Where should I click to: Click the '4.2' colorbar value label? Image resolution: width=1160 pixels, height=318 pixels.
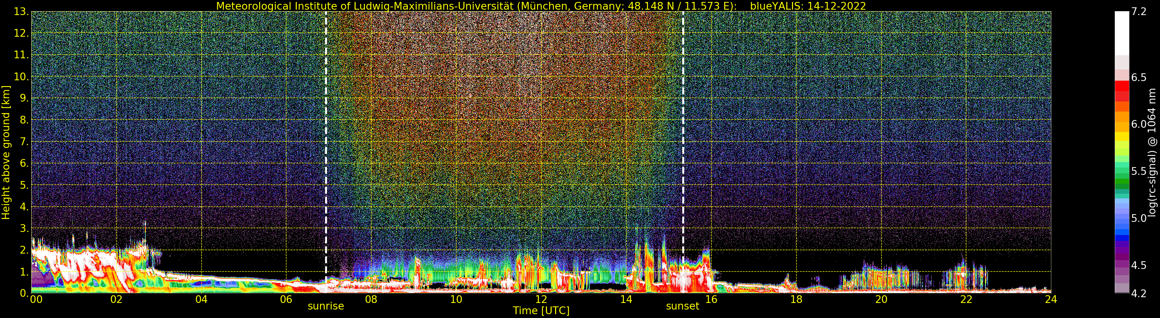tap(1139, 294)
